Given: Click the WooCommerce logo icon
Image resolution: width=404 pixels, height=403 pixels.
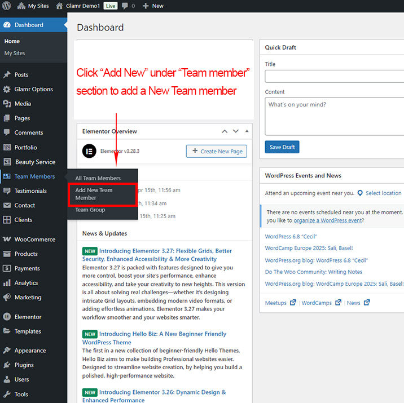Looking at the screenshot, I should pos(7,239).
